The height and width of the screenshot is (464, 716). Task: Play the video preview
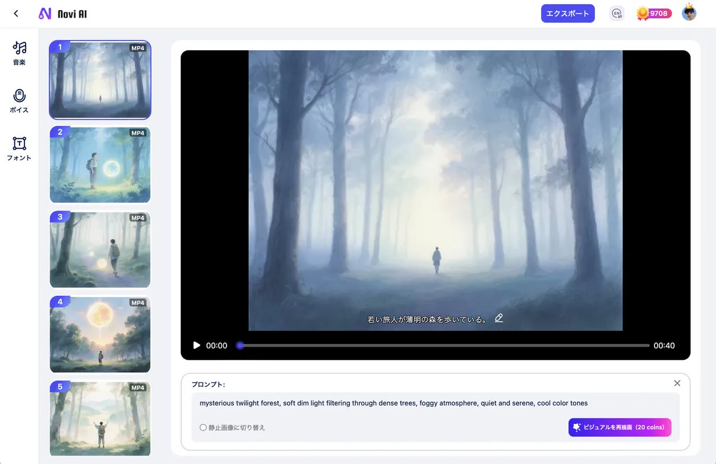click(196, 345)
